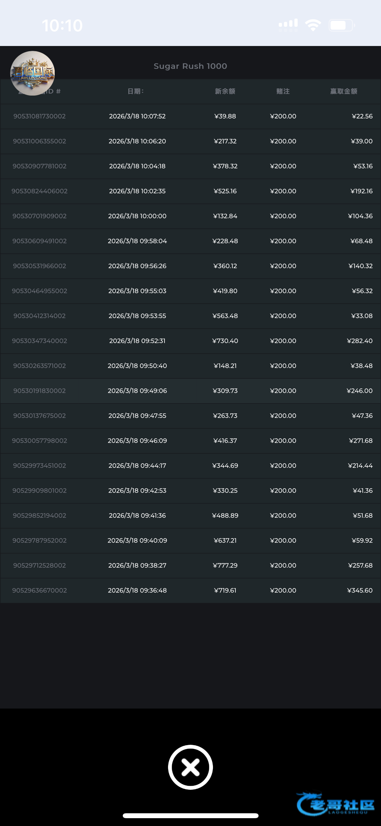Viewport: 381px width, 826px height.
Task: Select the 赢取金额 column header
Action: click(344, 91)
